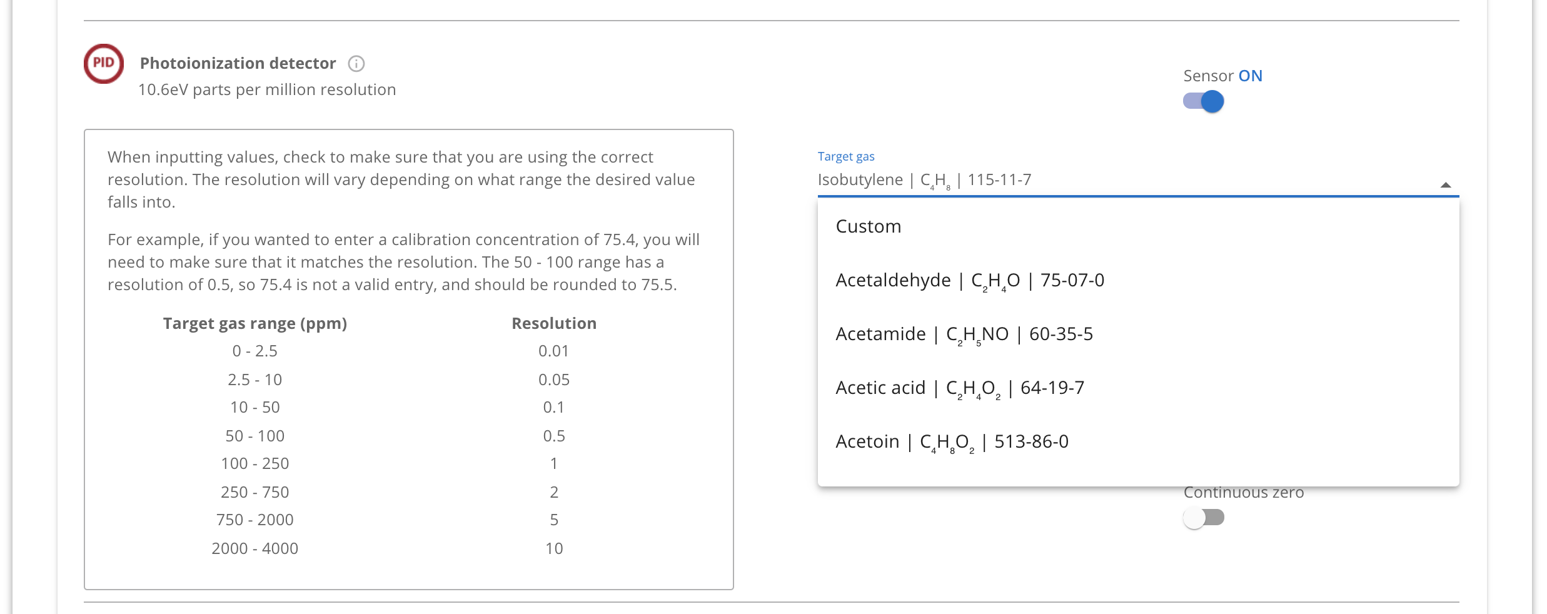Click the PID sensor badge icon
Image resolution: width=1547 pixels, height=614 pixels.
(103, 63)
